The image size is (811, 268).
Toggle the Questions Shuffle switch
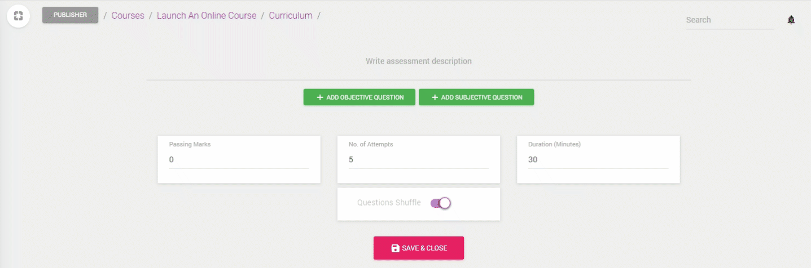[x=441, y=203]
